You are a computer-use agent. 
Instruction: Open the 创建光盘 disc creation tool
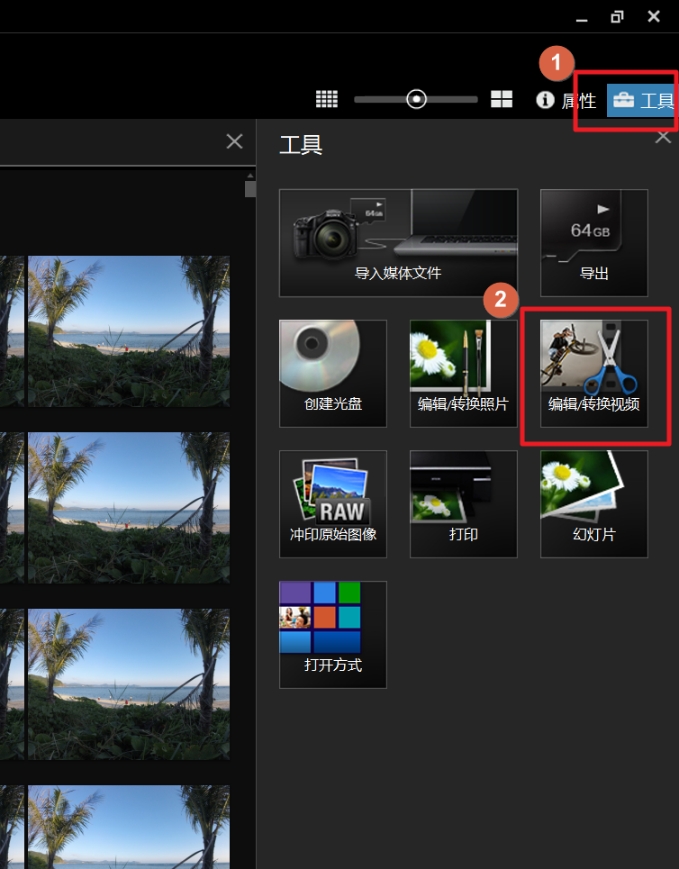coord(332,373)
